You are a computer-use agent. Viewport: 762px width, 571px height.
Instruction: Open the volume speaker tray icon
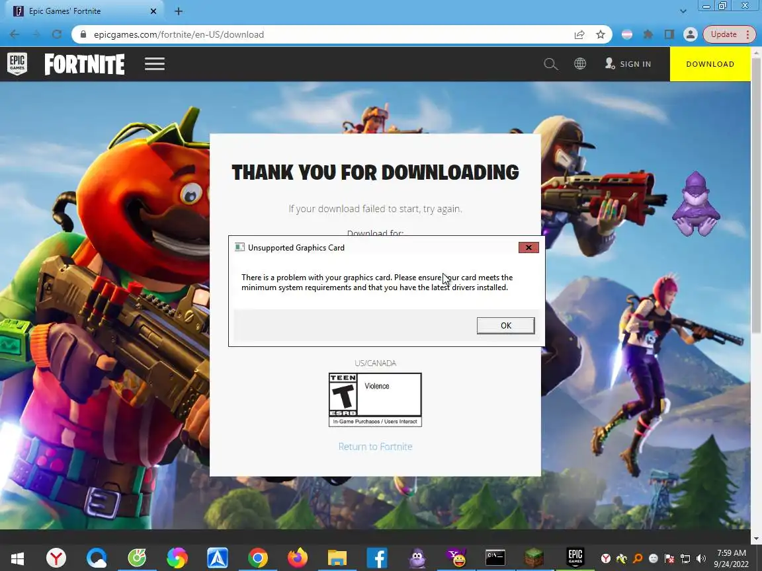700,558
